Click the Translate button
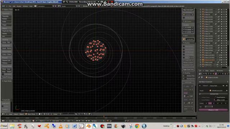 tap(6, 16)
